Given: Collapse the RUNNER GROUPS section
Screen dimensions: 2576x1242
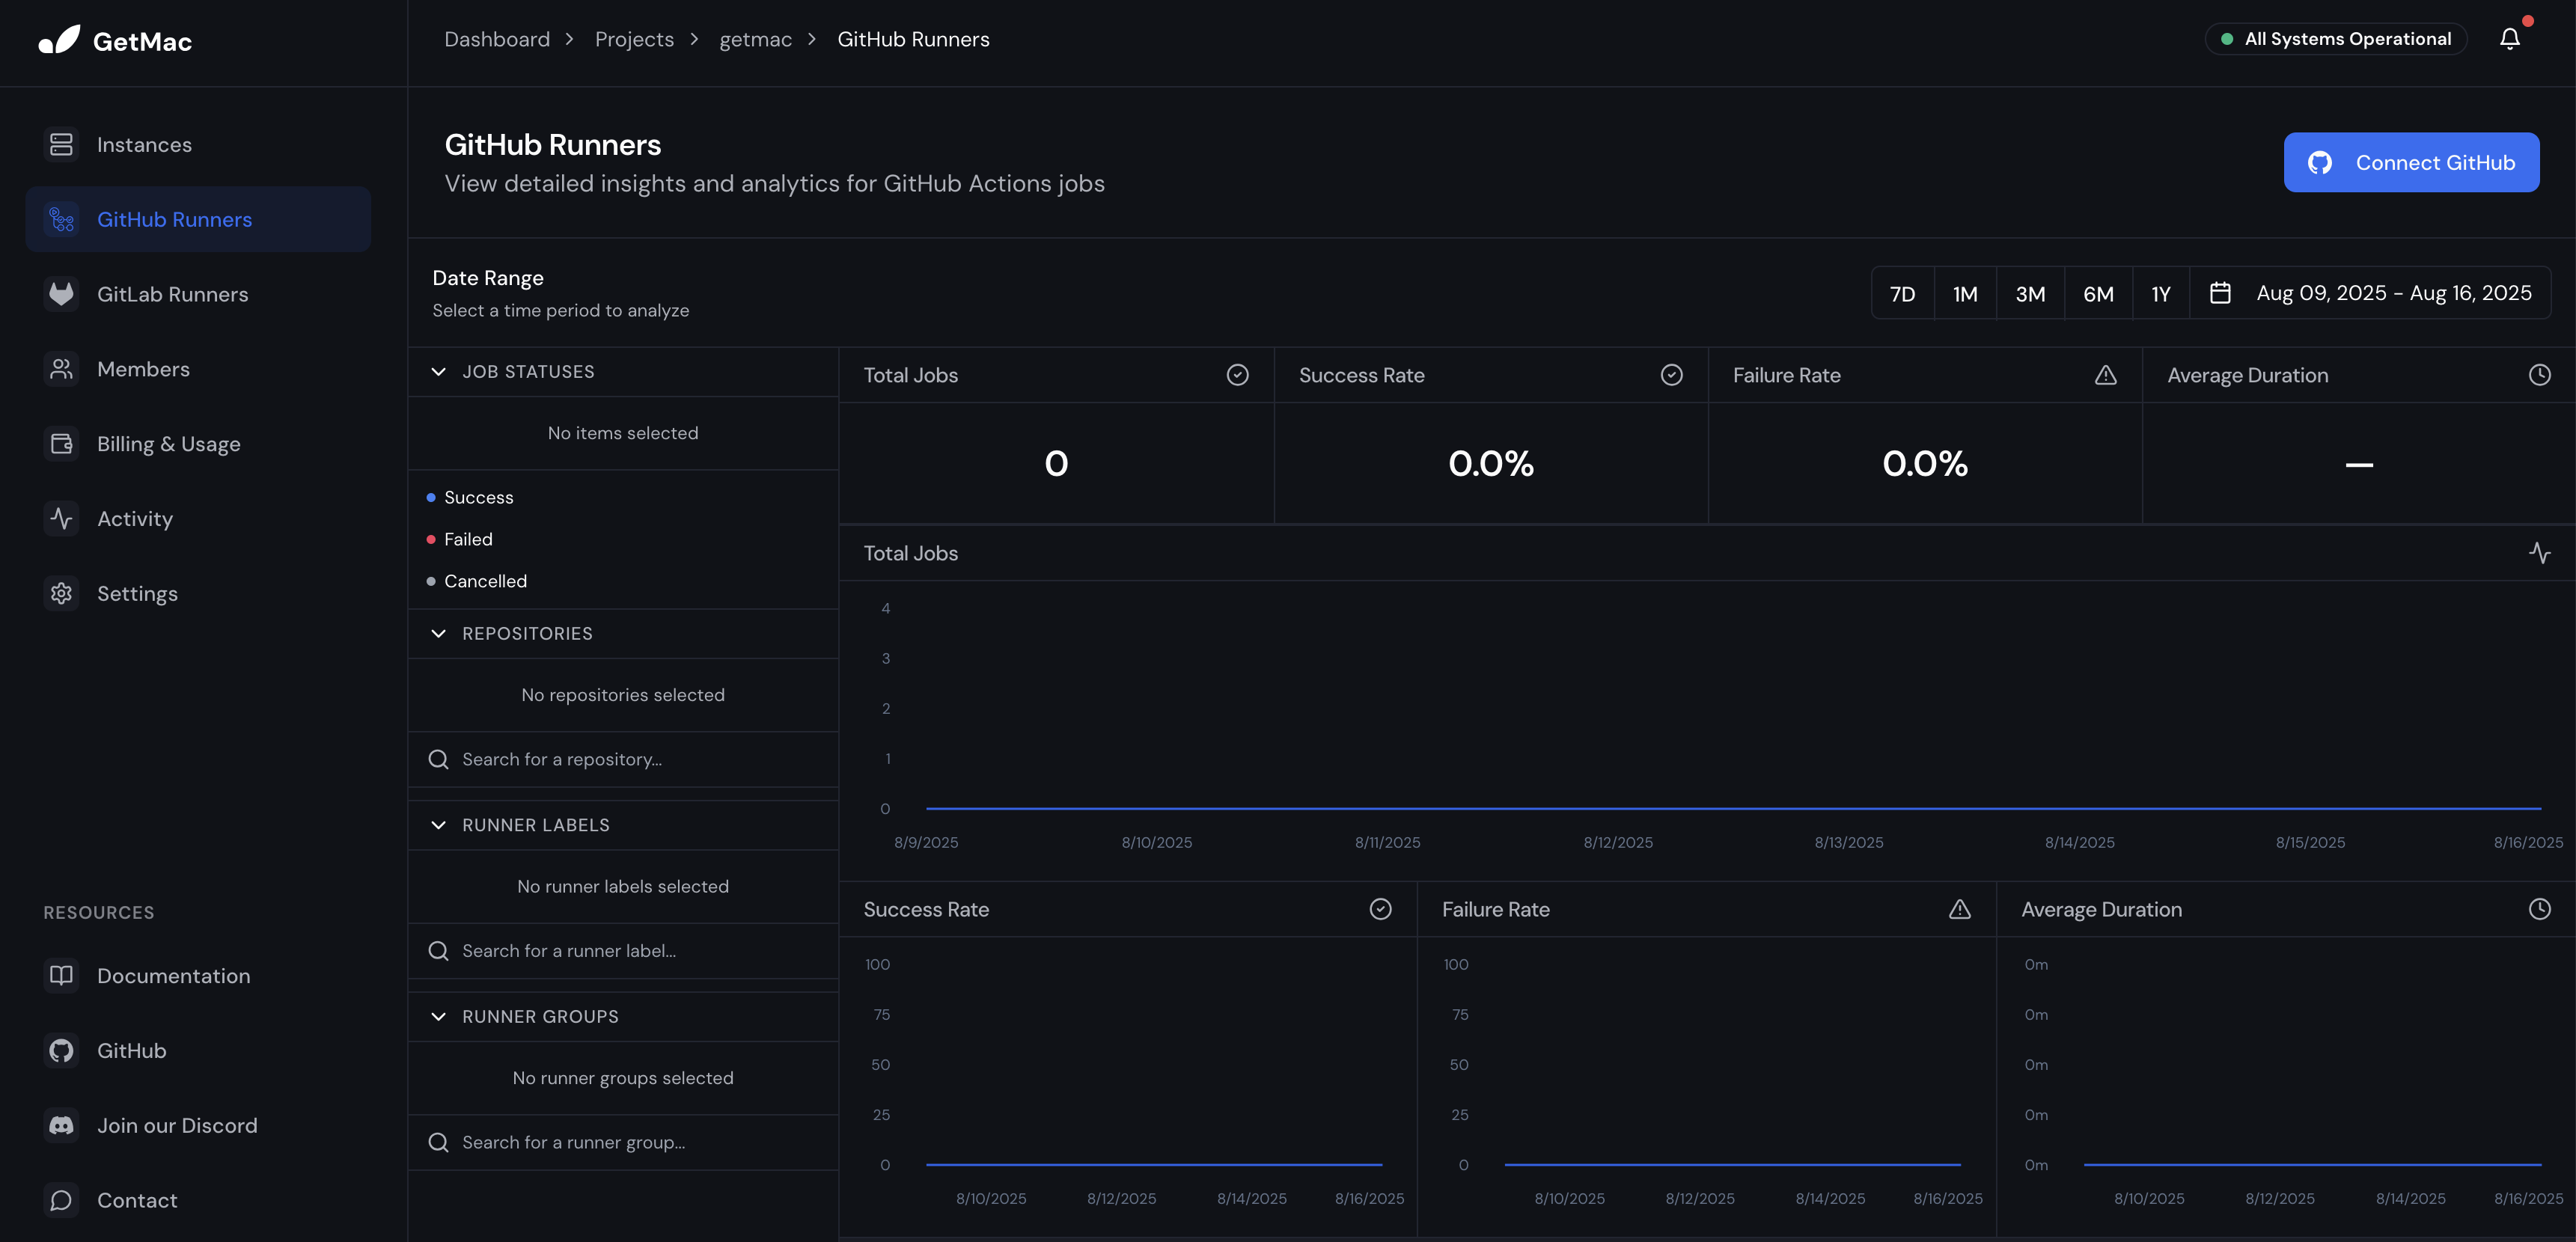Looking at the screenshot, I should point(438,1016).
